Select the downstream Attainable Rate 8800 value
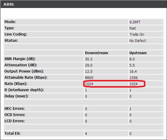This screenshot has height=140, width=167. click(89, 78)
